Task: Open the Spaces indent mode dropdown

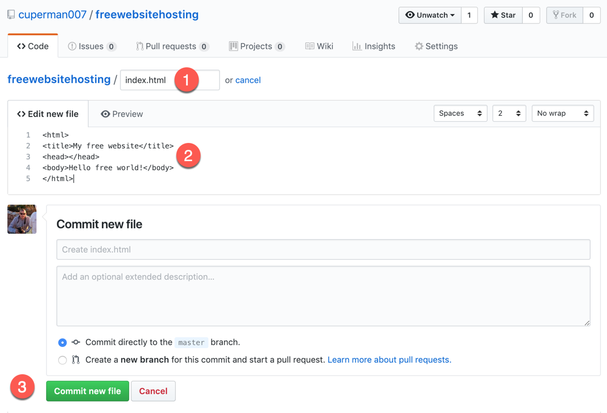Action: [x=460, y=113]
